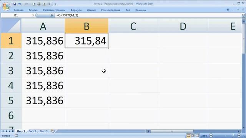The height and width of the screenshot is (138, 246).
Task: Click the zoom in plus button
Action: click(x=239, y=136)
